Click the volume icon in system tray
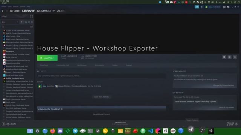This screenshot has height=135, width=241. pyautogui.click(x=212, y=2)
